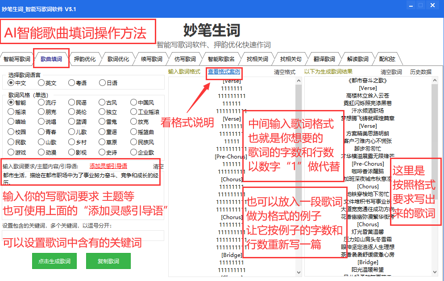The width and height of the screenshot is (444, 281).
Task: Pick the 说唱 style
Action: (x=47, y=122)
